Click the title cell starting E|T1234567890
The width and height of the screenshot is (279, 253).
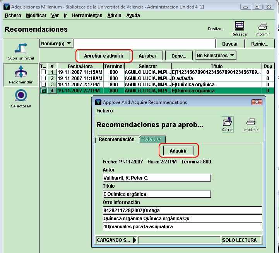point(217,72)
